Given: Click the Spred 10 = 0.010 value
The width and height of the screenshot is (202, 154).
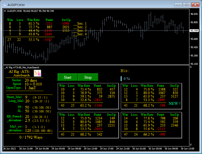Looking at the screenshot, I should (x=33, y=84).
